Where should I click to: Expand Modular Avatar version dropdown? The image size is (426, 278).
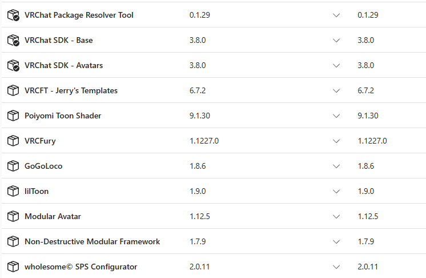pyautogui.click(x=336, y=217)
